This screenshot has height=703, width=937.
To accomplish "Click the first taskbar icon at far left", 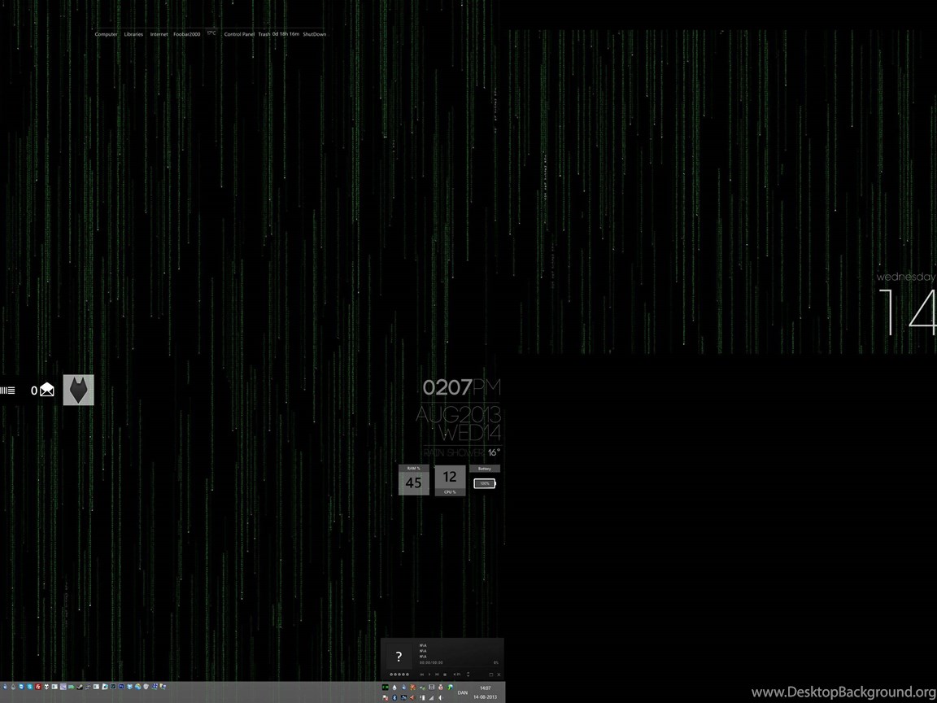I will pyautogui.click(x=5, y=687).
